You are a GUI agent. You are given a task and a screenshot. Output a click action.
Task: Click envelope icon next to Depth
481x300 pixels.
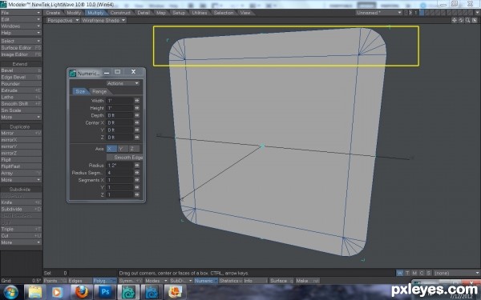click(137, 115)
